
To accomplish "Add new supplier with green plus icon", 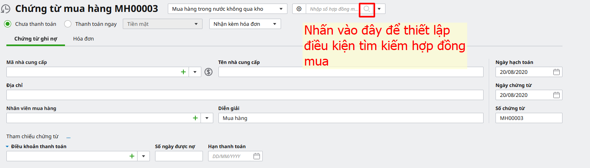I will coord(183,72).
